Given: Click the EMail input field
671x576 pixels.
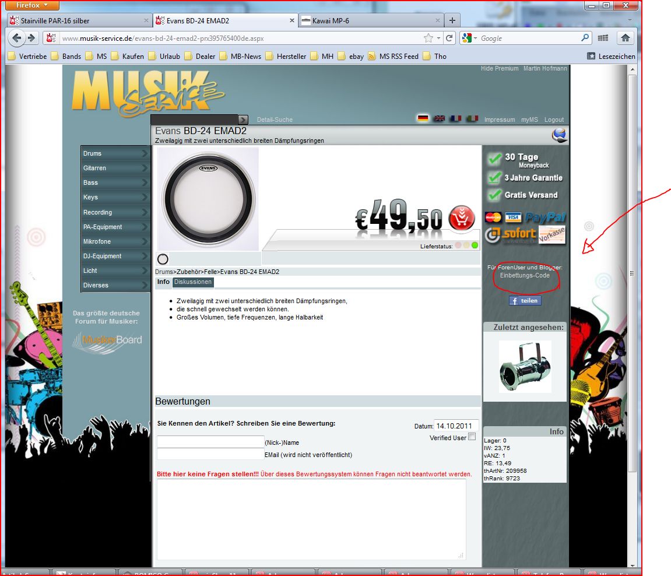Looking at the screenshot, I should click(210, 454).
